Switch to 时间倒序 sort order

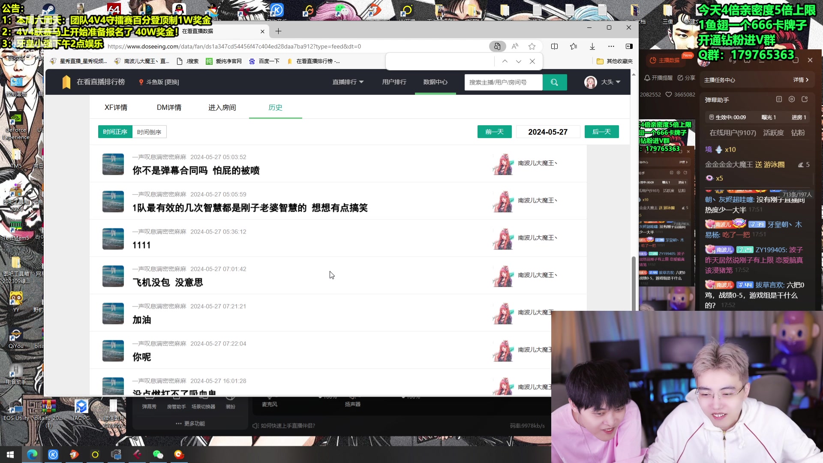point(149,132)
